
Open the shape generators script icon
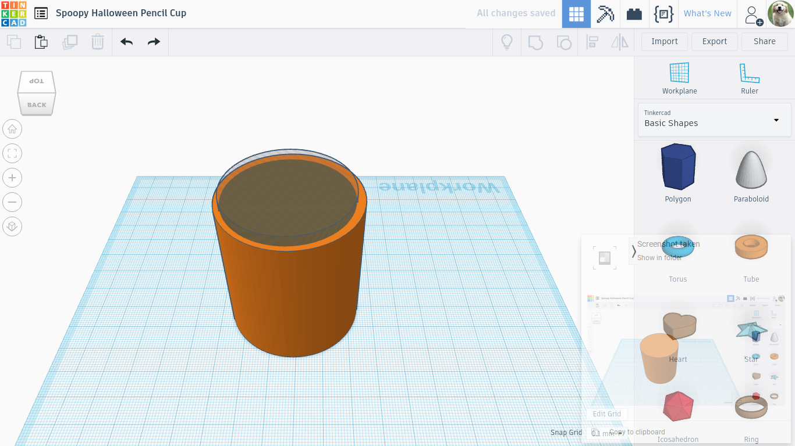point(663,14)
